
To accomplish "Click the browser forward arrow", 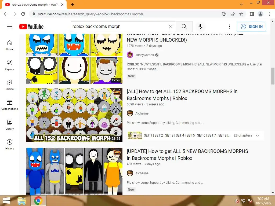I will click(x=15, y=14).
